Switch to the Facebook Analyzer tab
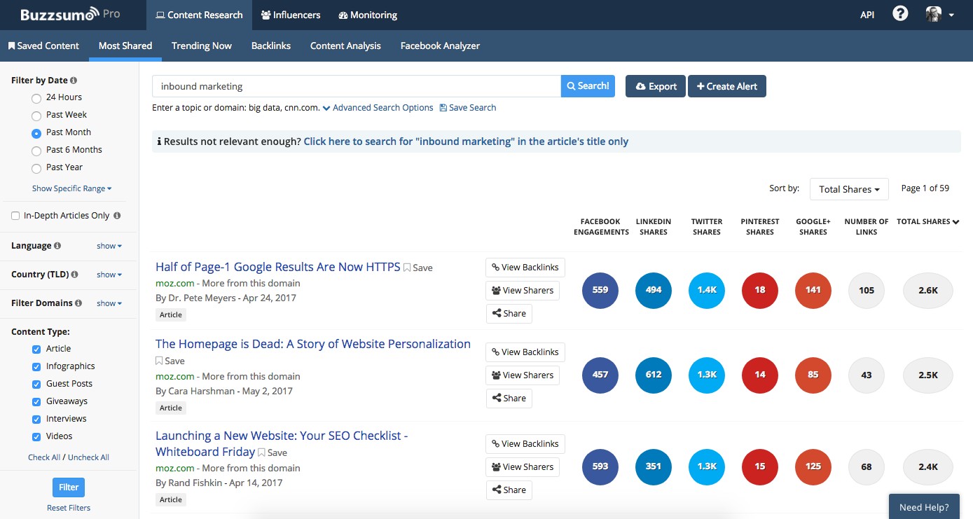 [440, 46]
